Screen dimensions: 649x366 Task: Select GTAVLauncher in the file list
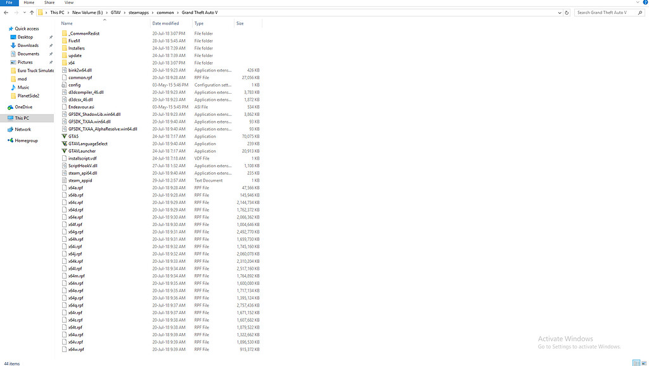tap(81, 151)
